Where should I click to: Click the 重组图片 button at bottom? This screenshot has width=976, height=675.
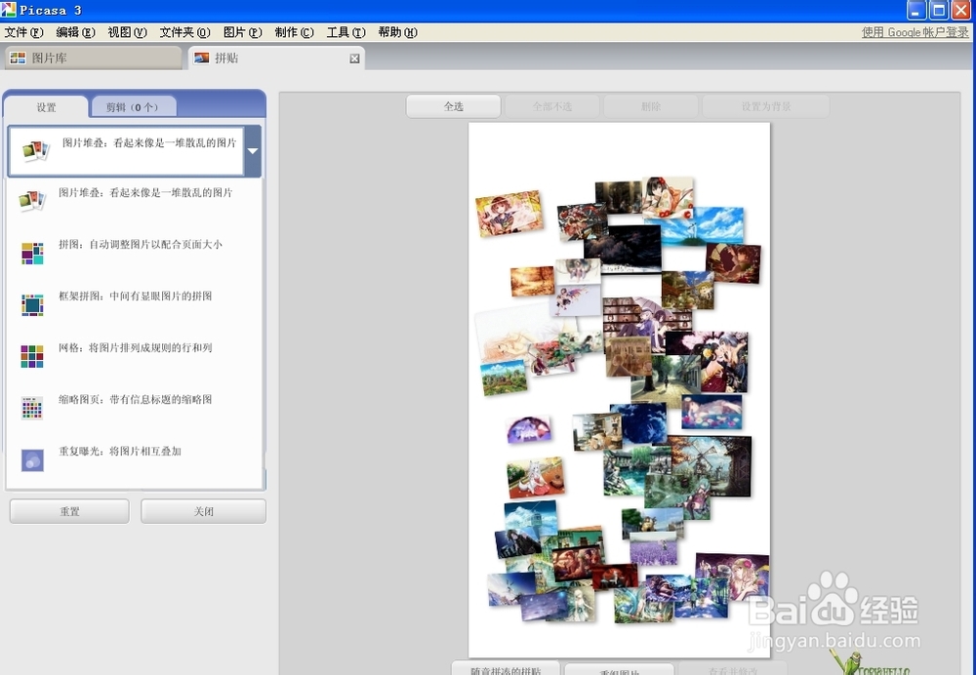pyautogui.click(x=619, y=670)
